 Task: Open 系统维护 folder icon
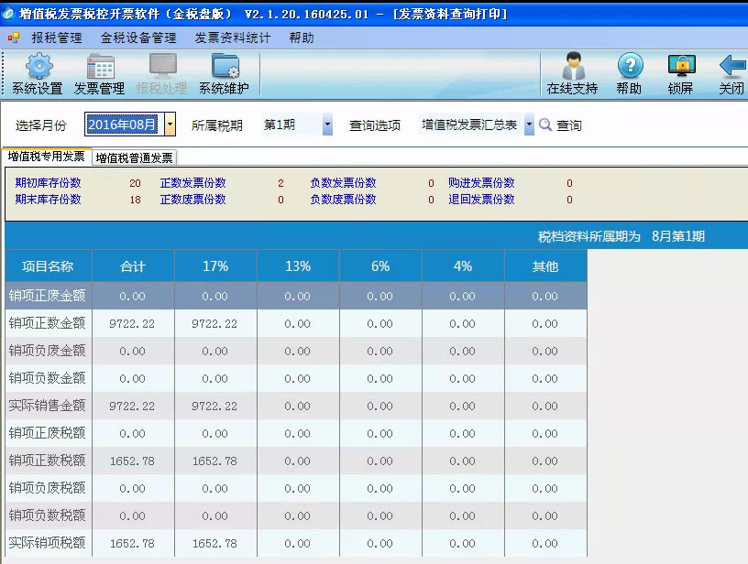(224, 68)
